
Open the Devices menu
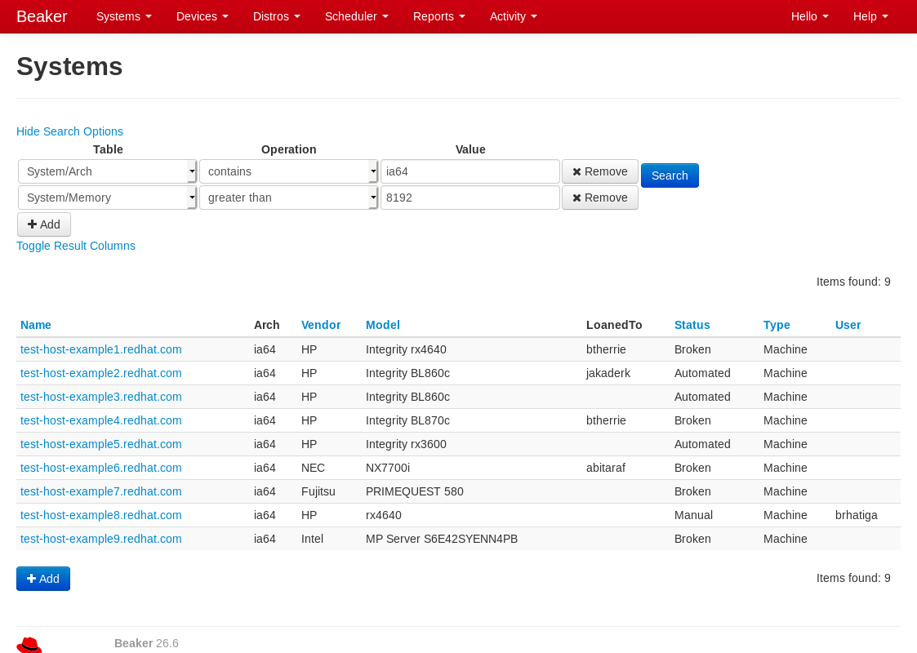coord(203,16)
